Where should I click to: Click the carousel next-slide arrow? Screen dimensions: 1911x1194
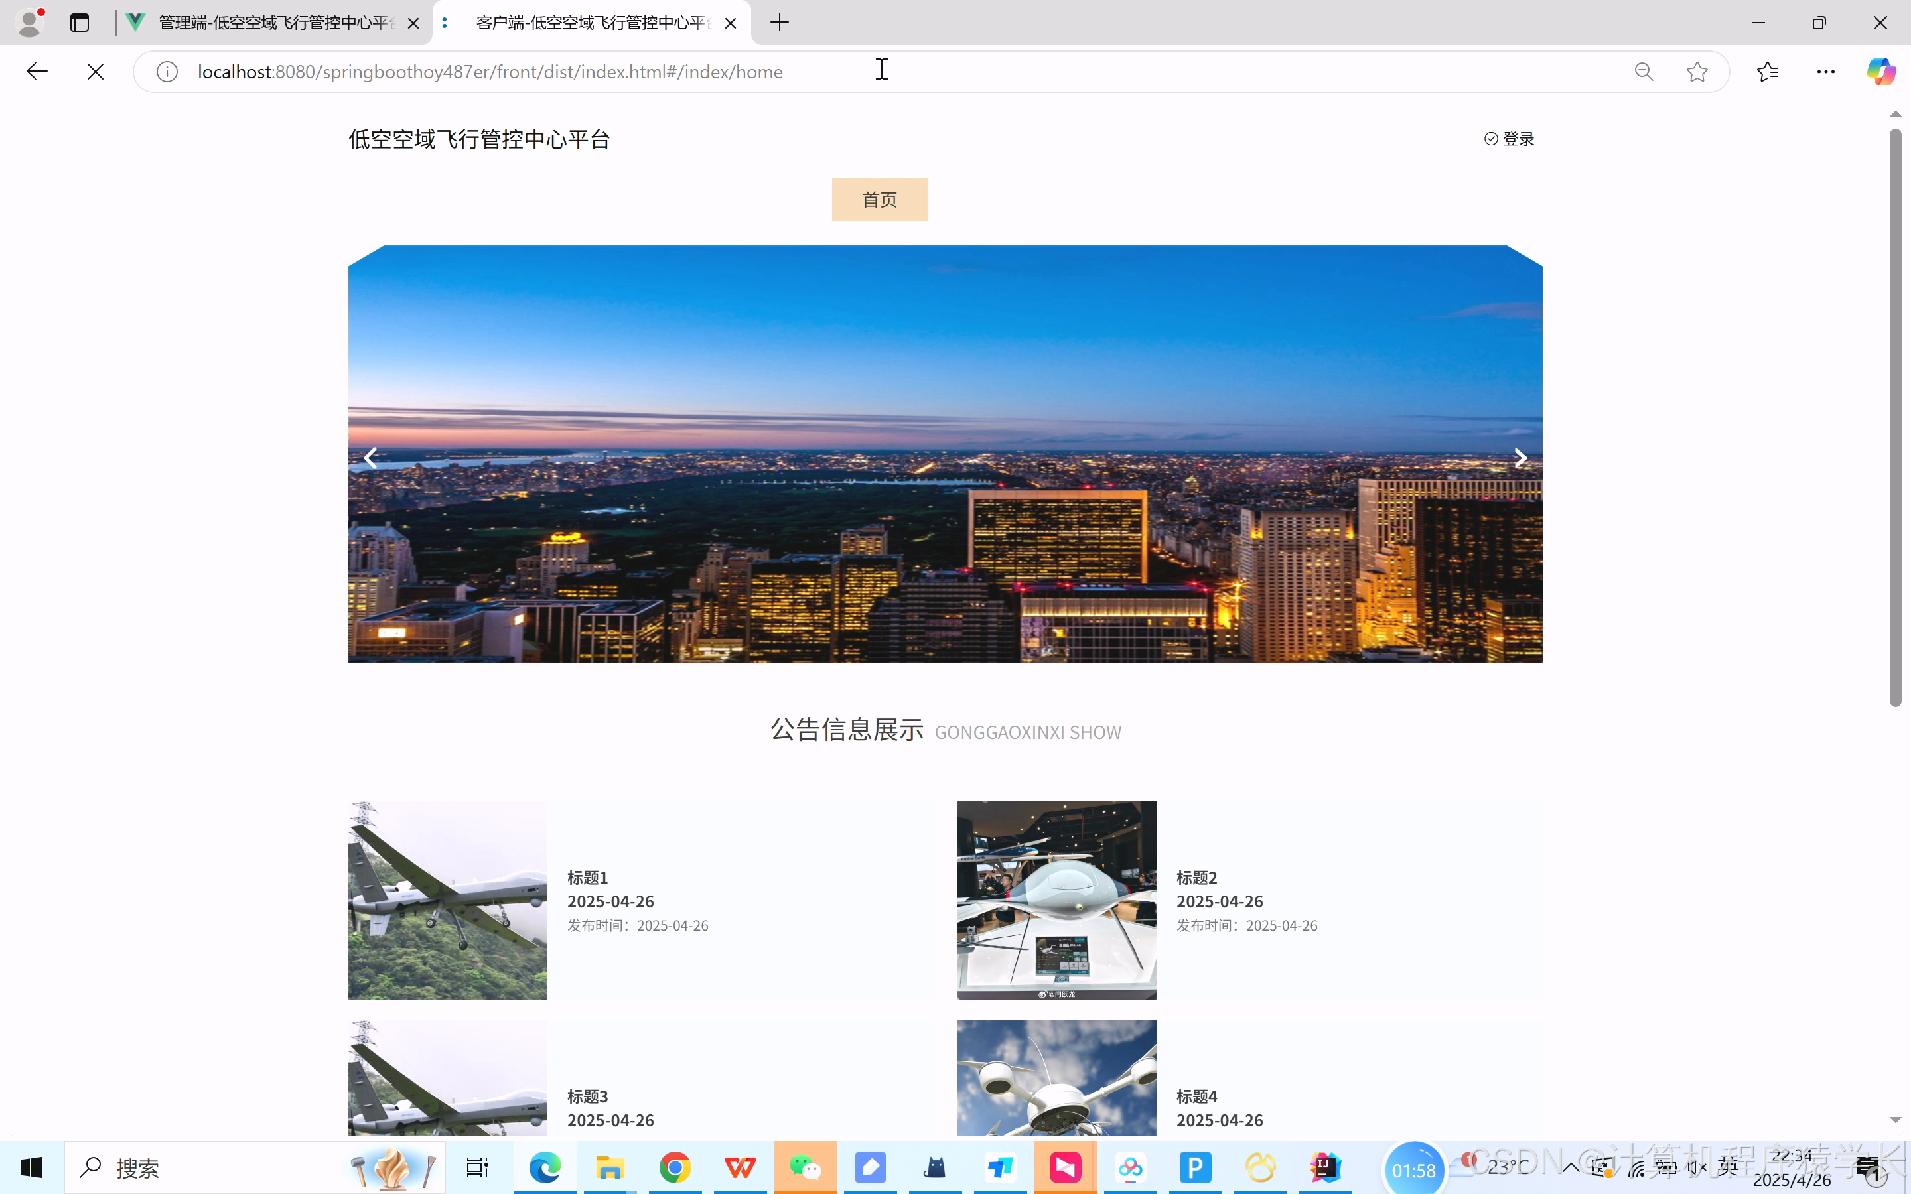pos(1520,458)
